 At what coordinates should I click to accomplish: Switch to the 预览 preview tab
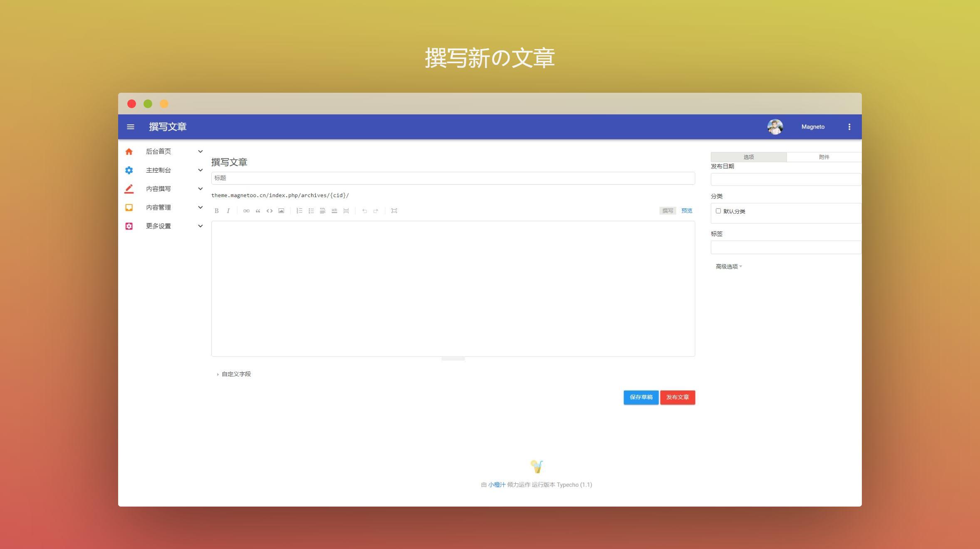point(686,211)
